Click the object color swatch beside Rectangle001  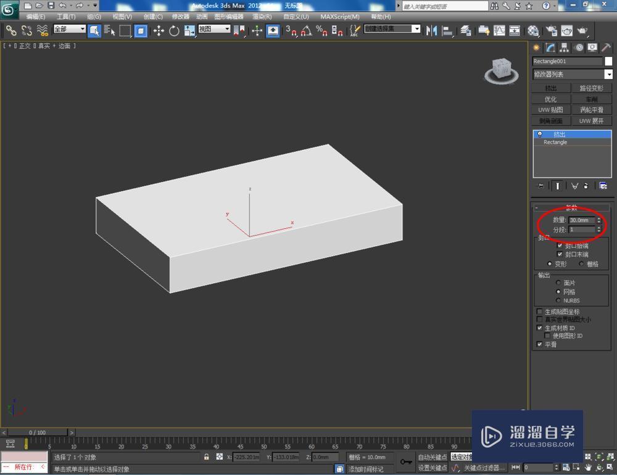[x=609, y=60]
